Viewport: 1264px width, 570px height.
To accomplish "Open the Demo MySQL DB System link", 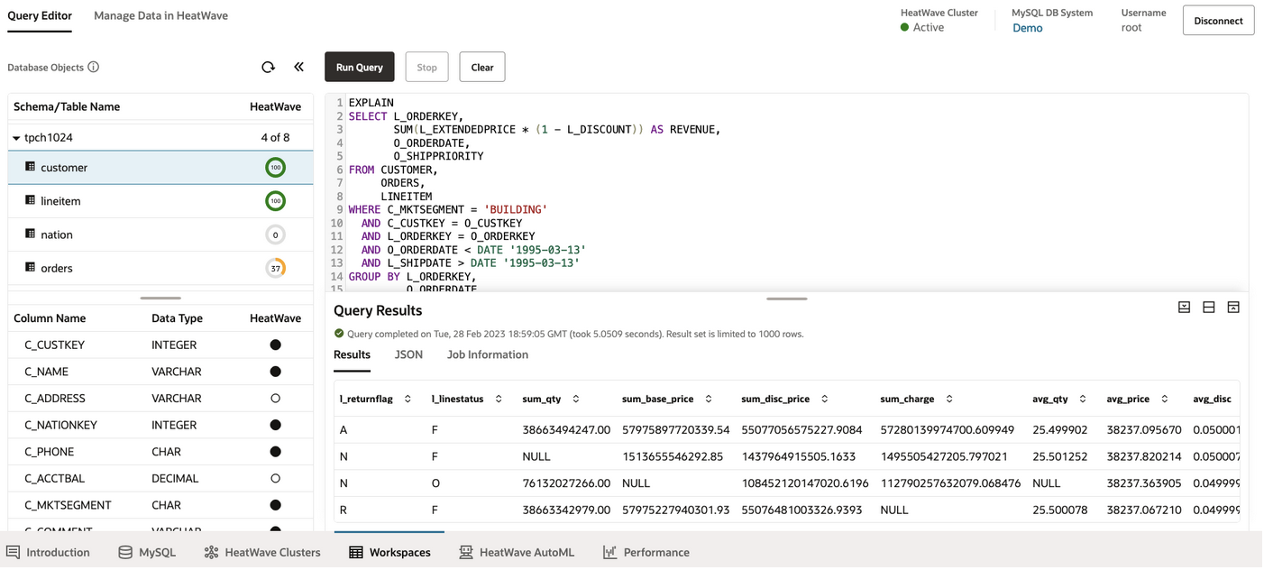I will [x=1027, y=28].
